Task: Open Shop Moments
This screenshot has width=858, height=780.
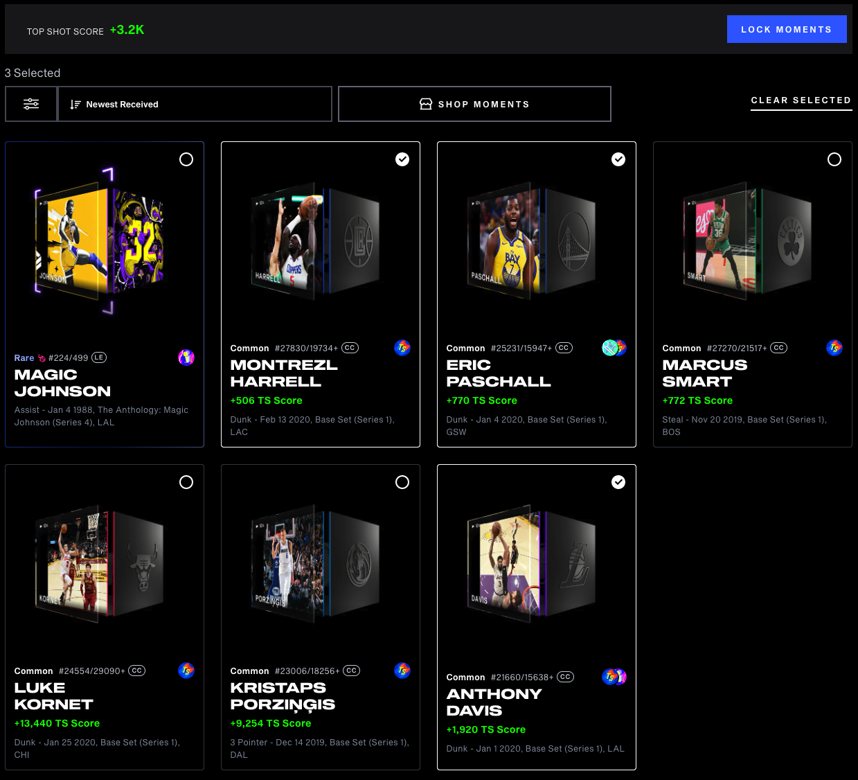Action: click(x=474, y=104)
